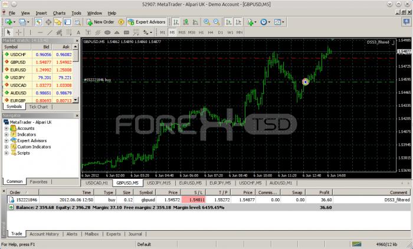Select the crosshair cursor tool
The height and width of the screenshot is (249, 413).
19,32
